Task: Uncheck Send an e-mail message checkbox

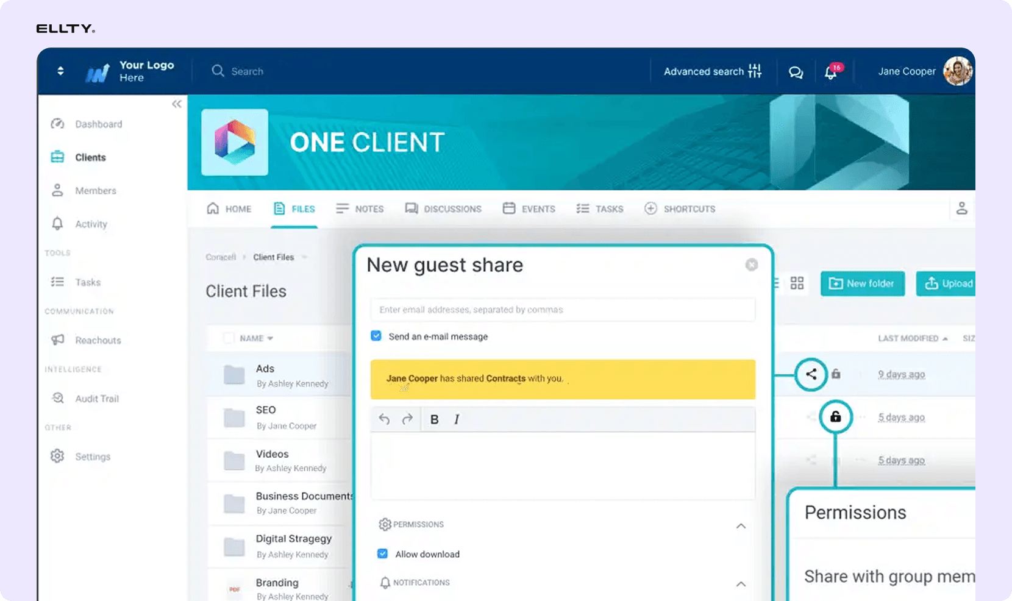Action: pos(376,336)
